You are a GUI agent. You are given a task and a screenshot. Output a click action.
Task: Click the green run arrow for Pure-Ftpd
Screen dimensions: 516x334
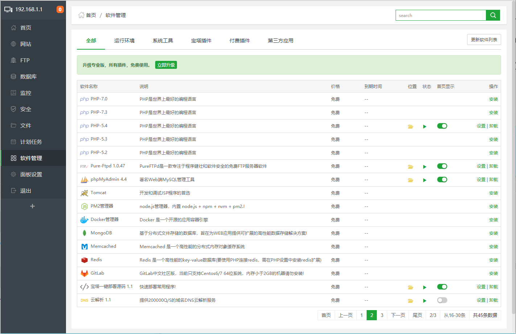tap(424, 166)
